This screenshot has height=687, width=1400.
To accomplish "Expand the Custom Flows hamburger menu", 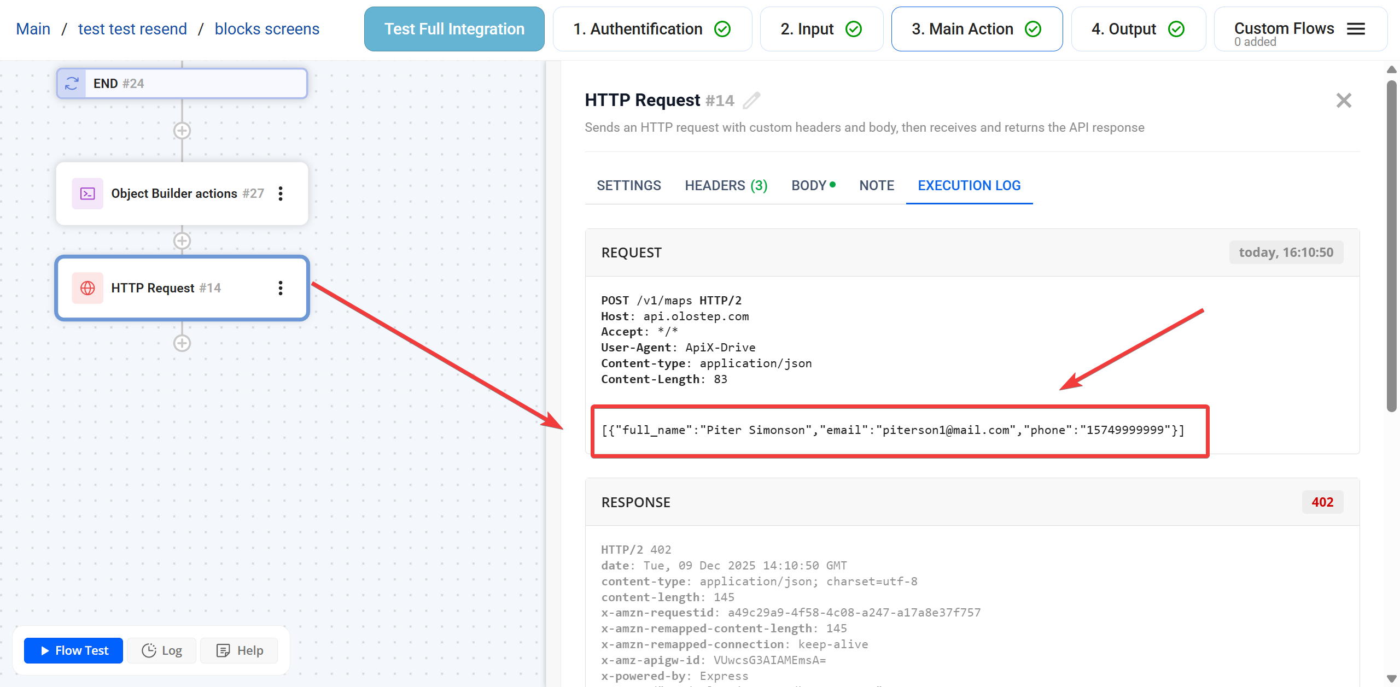I will [1356, 29].
